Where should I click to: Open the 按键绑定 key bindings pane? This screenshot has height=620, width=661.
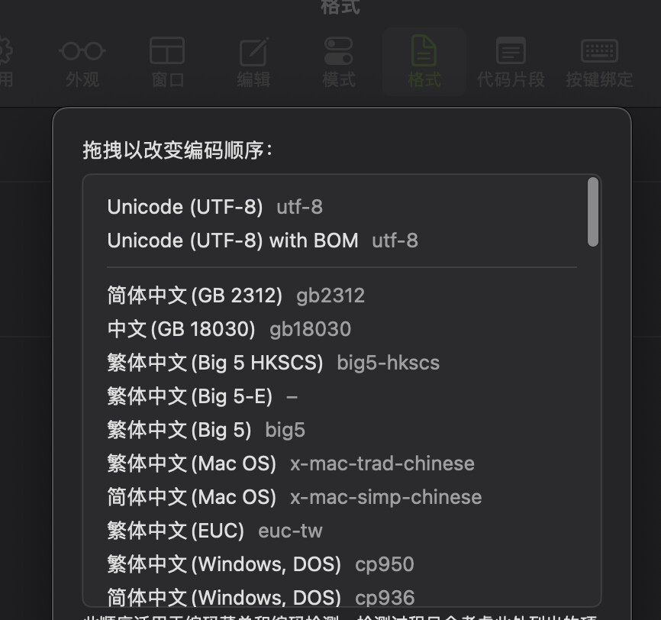click(599, 63)
